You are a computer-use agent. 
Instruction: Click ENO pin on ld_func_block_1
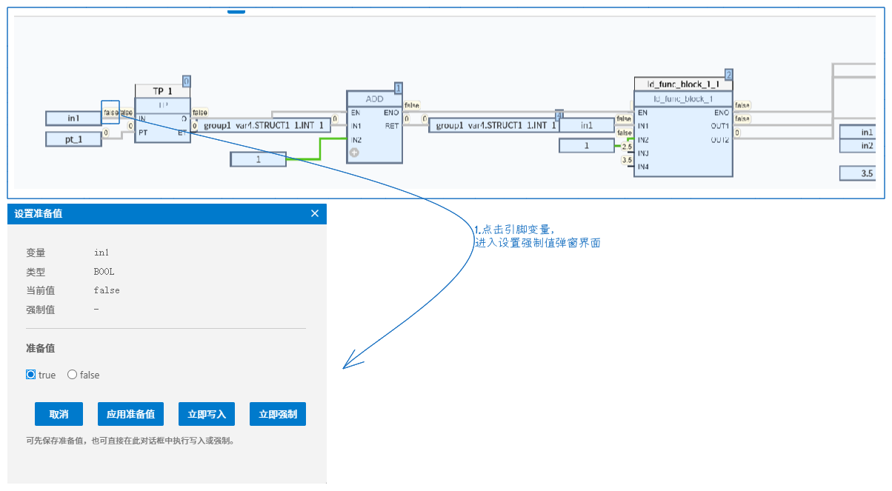(722, 113)
